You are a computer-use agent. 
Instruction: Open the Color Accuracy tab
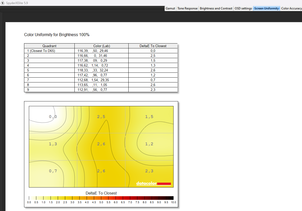point(291,8)
